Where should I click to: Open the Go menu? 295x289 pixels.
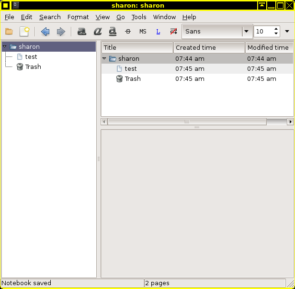coord(120,17)
